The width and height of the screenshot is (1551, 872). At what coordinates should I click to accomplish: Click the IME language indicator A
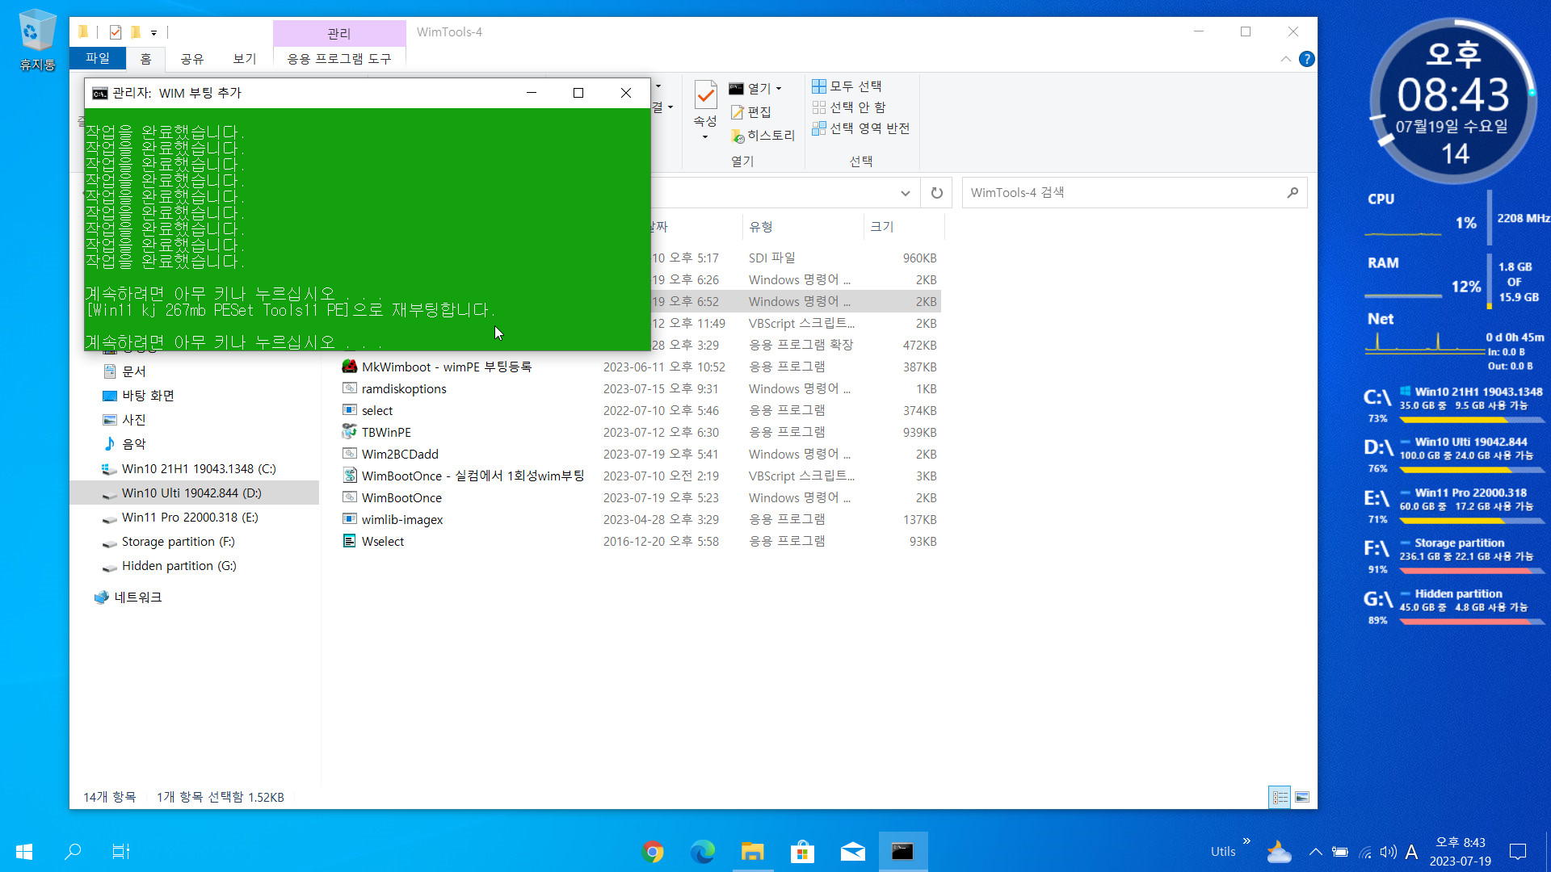(x=1411, y=852)
